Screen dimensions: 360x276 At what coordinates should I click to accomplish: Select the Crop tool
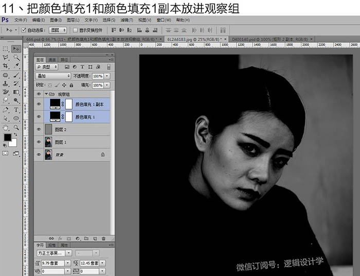[x=6, y=66]
